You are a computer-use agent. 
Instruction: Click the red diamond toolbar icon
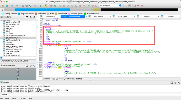pos(84,6)
